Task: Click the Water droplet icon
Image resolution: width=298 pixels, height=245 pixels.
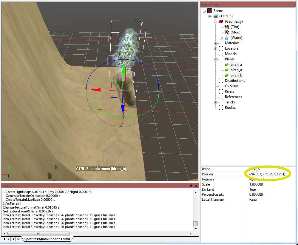Action: click(226, 38)
